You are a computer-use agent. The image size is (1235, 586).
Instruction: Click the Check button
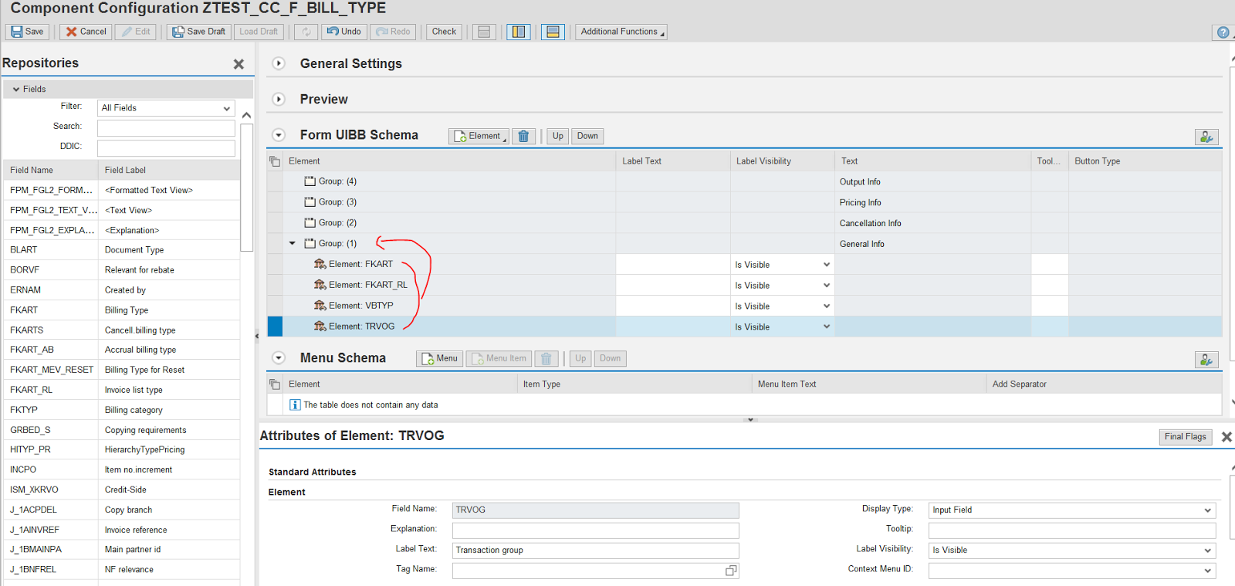pyautogui.click(x=444, y=32)
